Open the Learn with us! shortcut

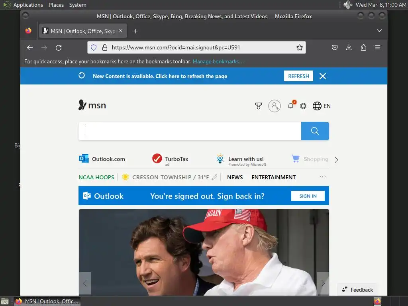[x=241, y=160]
